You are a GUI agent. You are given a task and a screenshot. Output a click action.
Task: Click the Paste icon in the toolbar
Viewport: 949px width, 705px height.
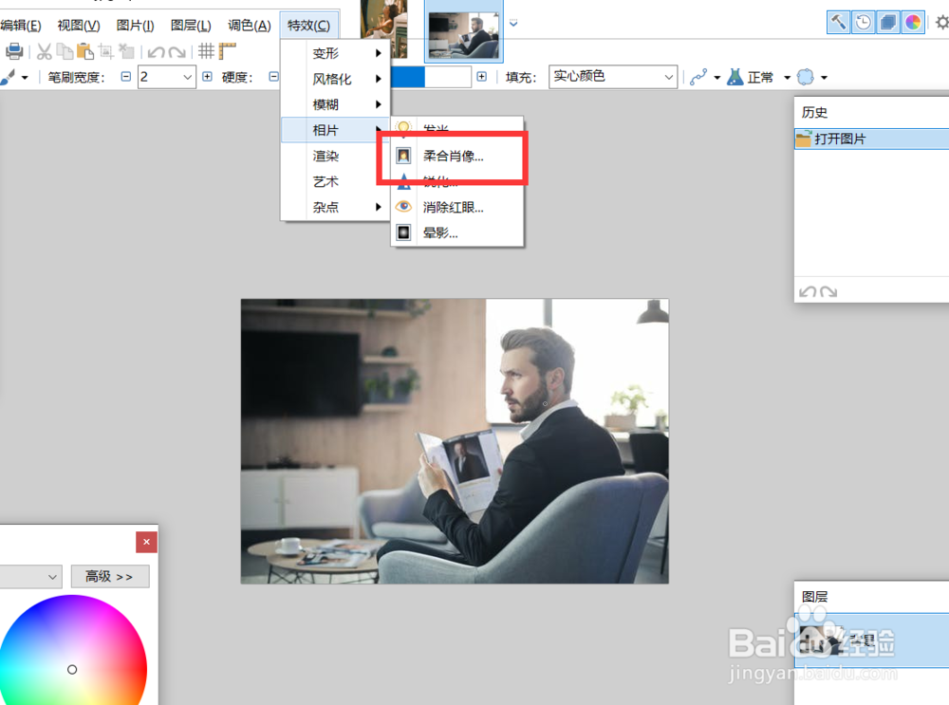pyautogui.click(x=84, y=52)
